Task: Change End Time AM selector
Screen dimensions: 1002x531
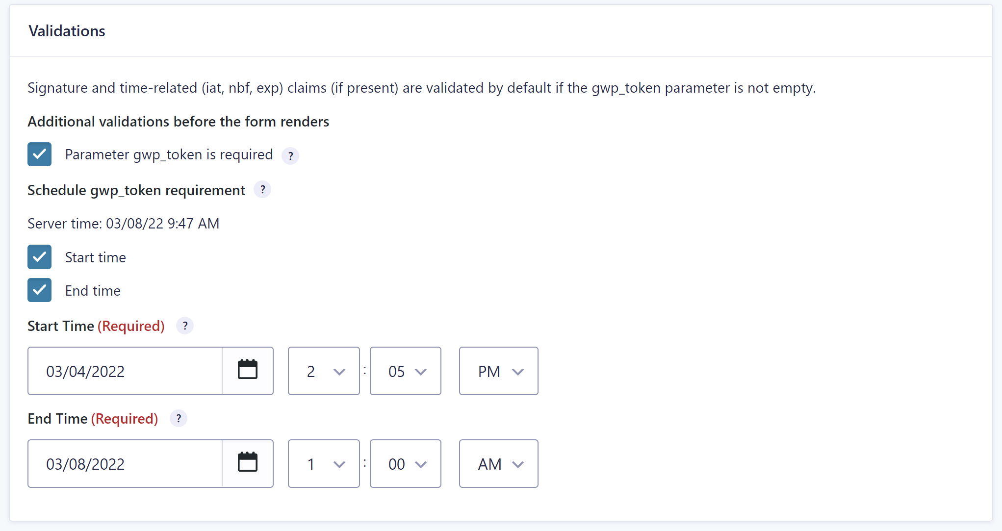Action: pyautogui.click(x=499, y=464)
